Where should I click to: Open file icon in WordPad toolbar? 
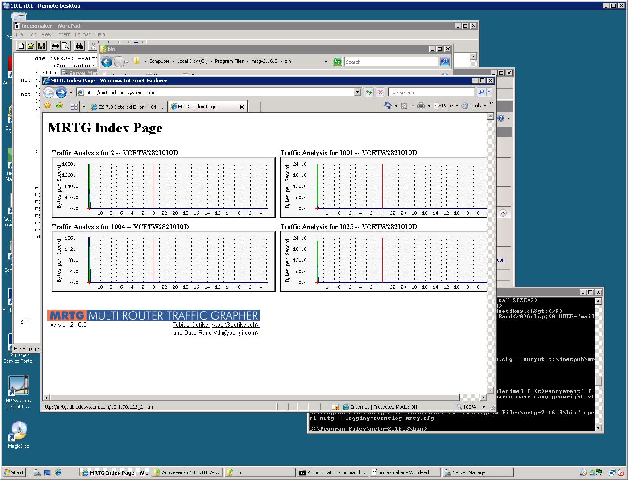pyautogui.click(x=31, y=45)
